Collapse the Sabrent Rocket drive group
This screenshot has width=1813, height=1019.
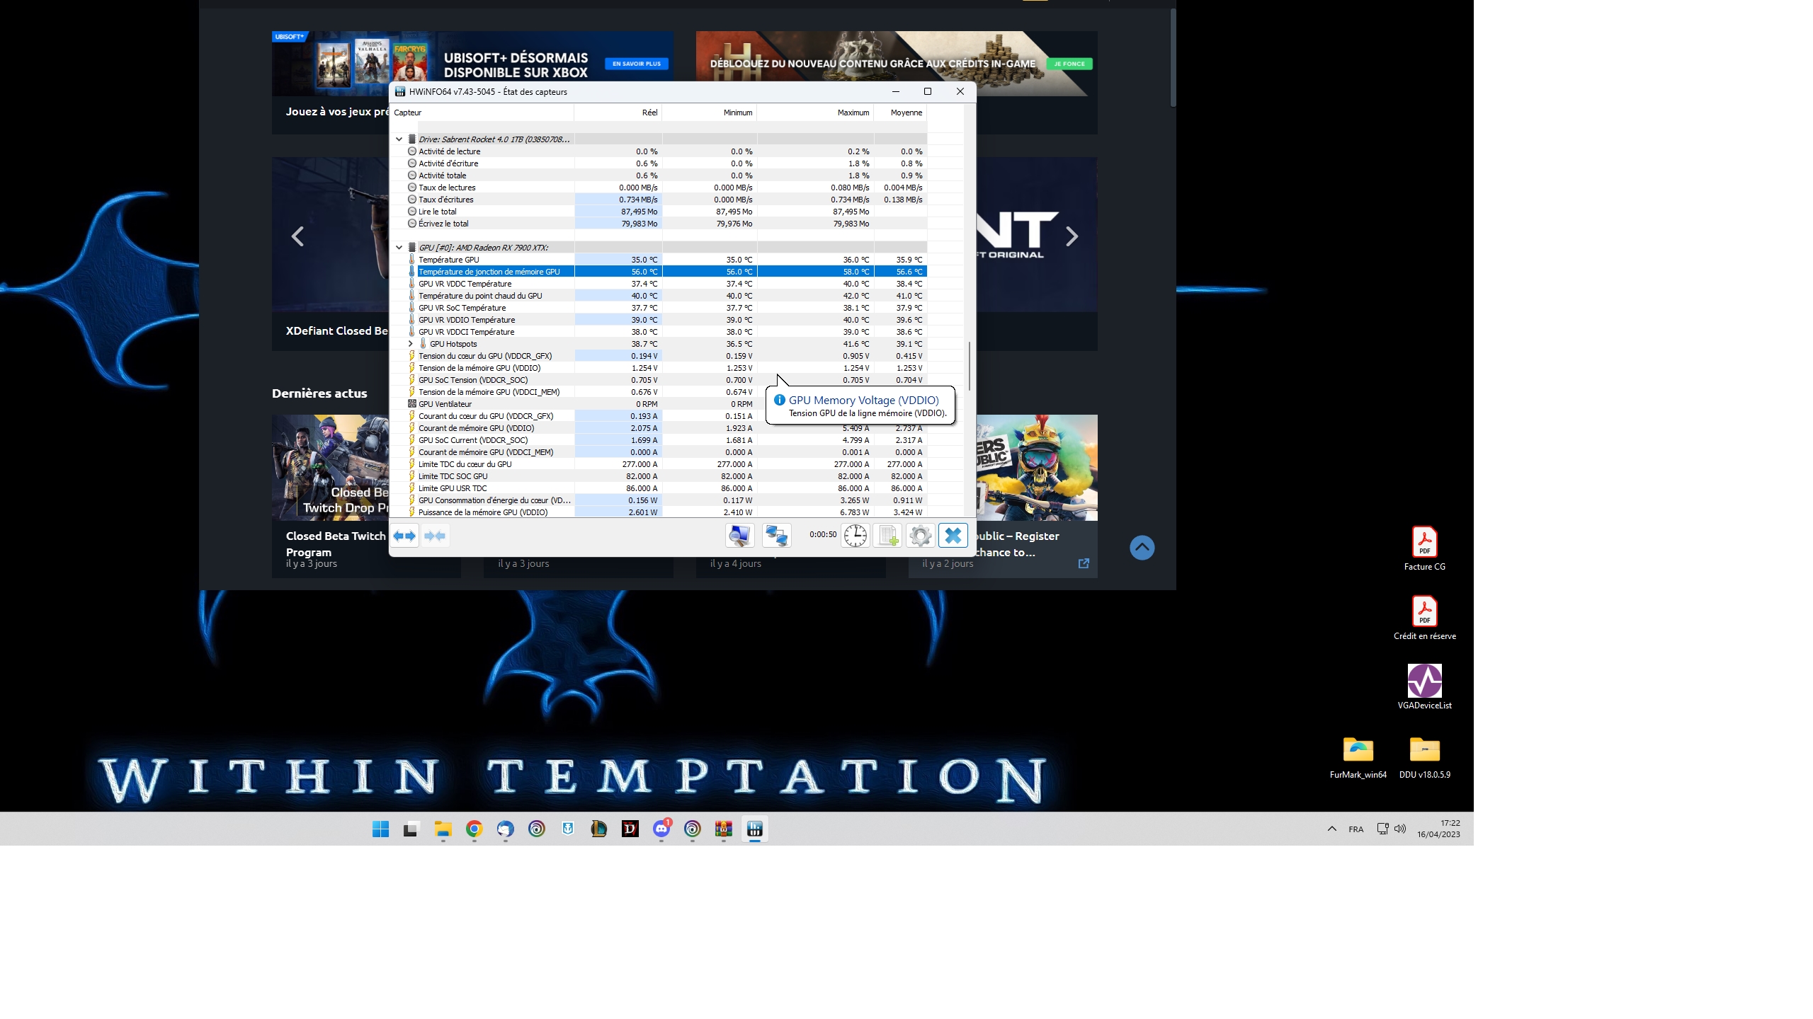click(x=399, y=139)
